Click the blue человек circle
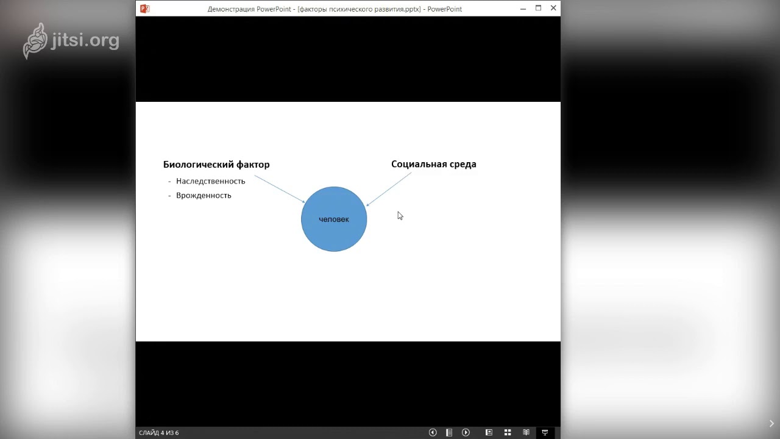The height and width of the screenshot is (439, 780). (x=334, y=219)
